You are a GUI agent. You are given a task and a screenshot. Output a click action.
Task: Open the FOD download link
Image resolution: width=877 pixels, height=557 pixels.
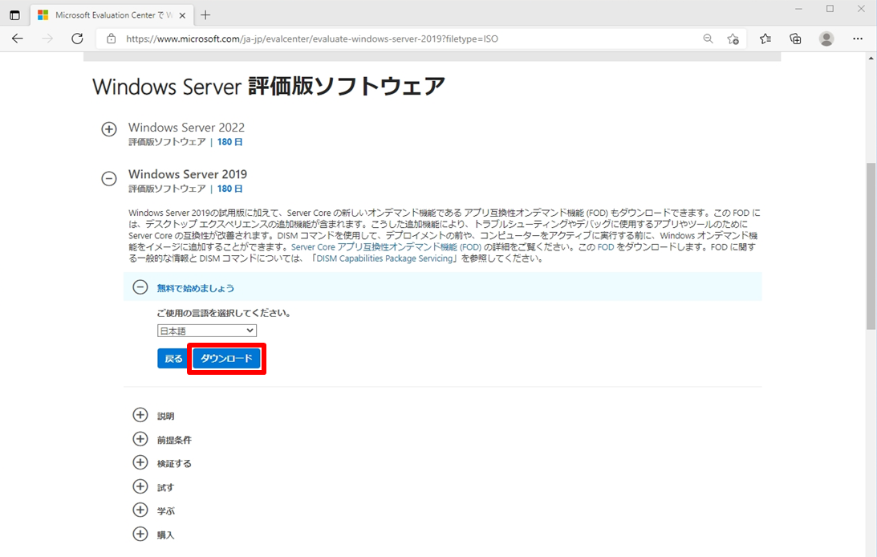[605, 246]
